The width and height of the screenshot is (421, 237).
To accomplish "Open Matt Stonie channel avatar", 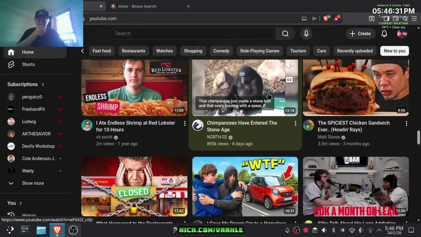I will click(x=309, y=125).
